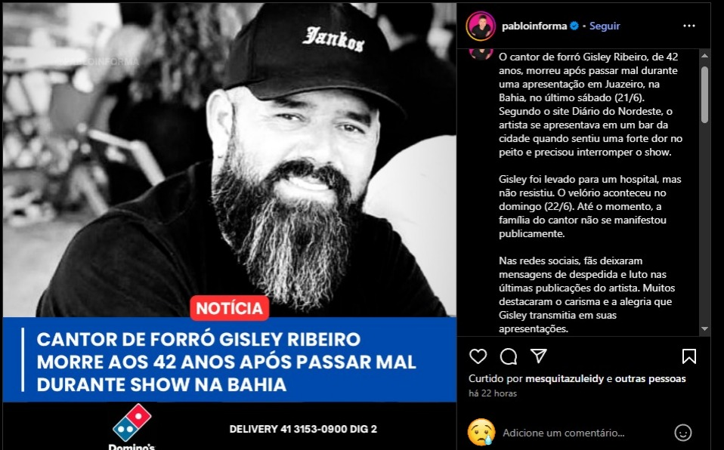Click the pabloinforma profile avatar
Screen dimensions: 724x450
pos(481,26)
